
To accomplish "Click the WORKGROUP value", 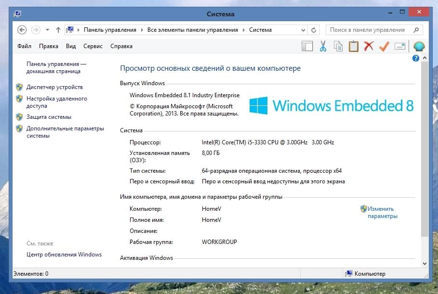I will click(219, 242).
